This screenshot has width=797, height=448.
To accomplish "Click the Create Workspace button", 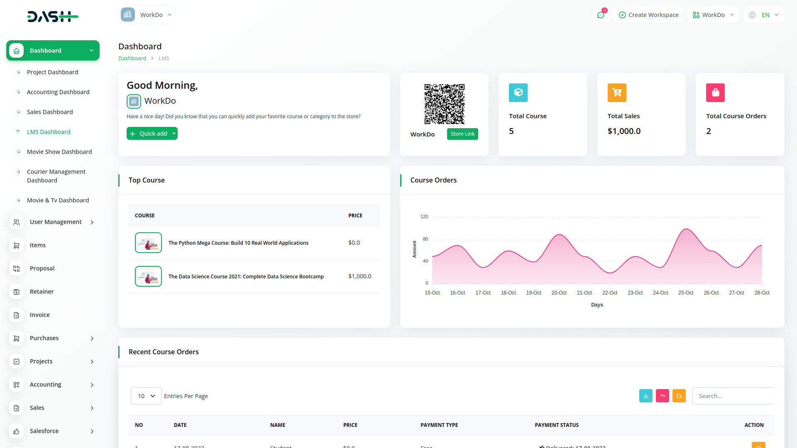I will [x=648, y=15].
